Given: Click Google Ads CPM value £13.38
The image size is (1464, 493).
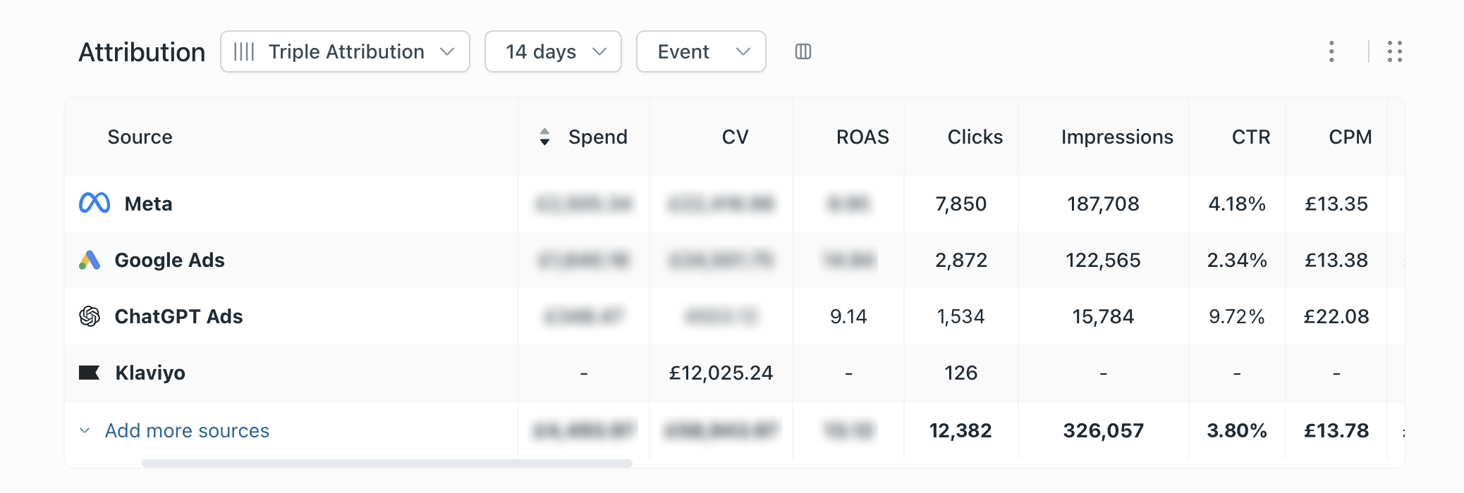Looking at the screenshot, I should tap(1336, 260).
